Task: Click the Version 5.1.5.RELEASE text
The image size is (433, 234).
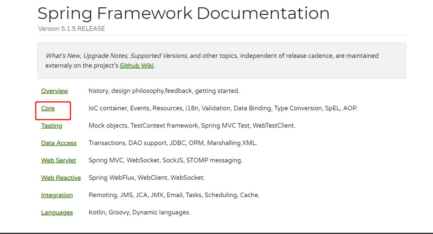Action: (72, 29)
